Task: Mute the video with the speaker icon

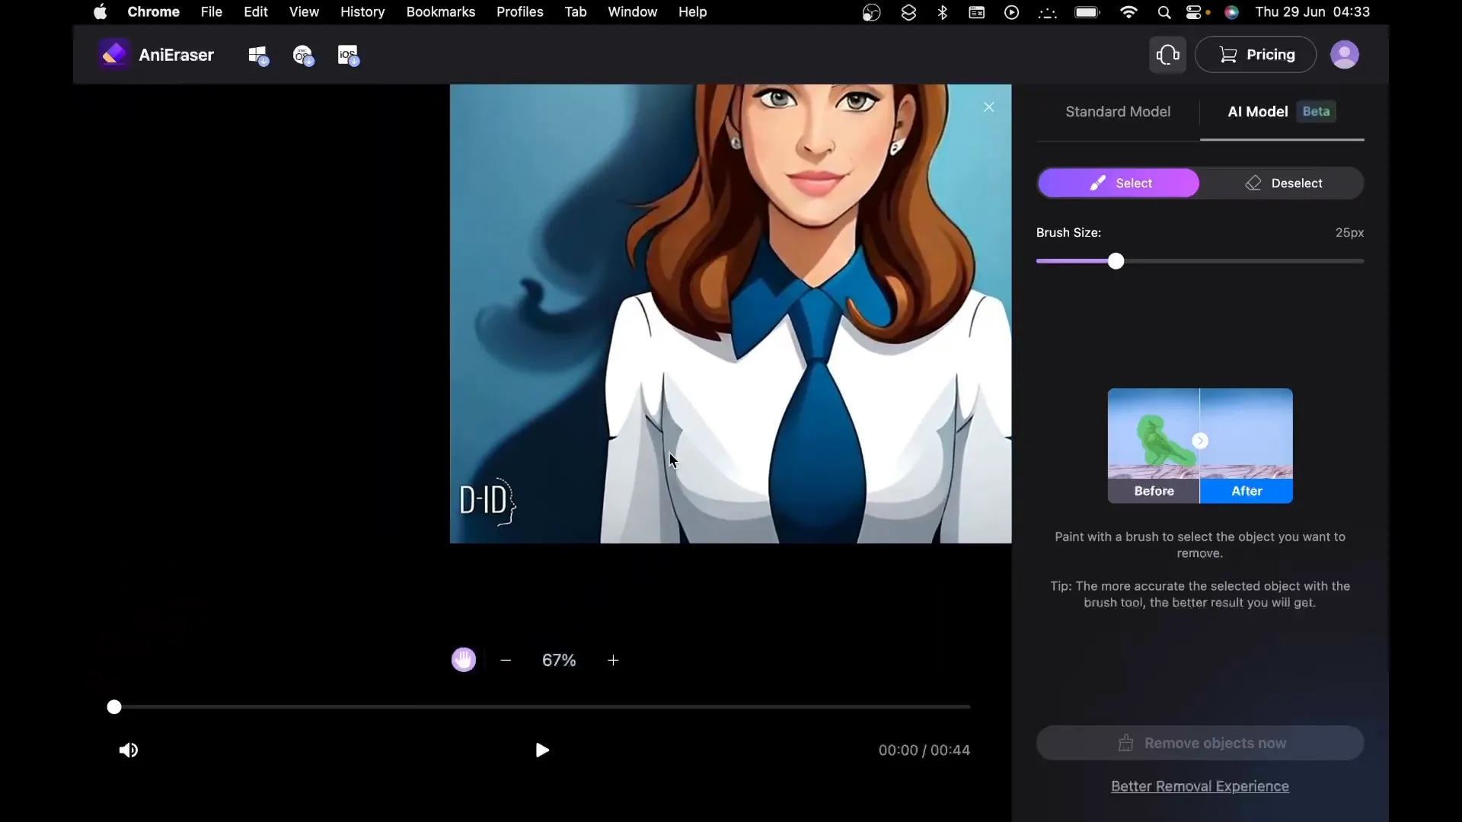Action: pos(129,750)
